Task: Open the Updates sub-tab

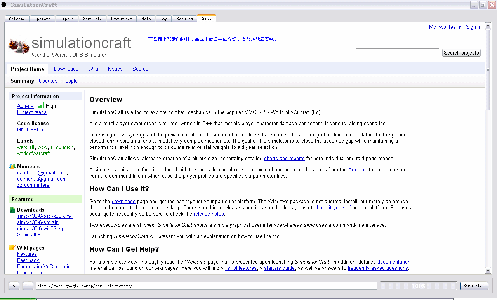Action: point(48,81)
